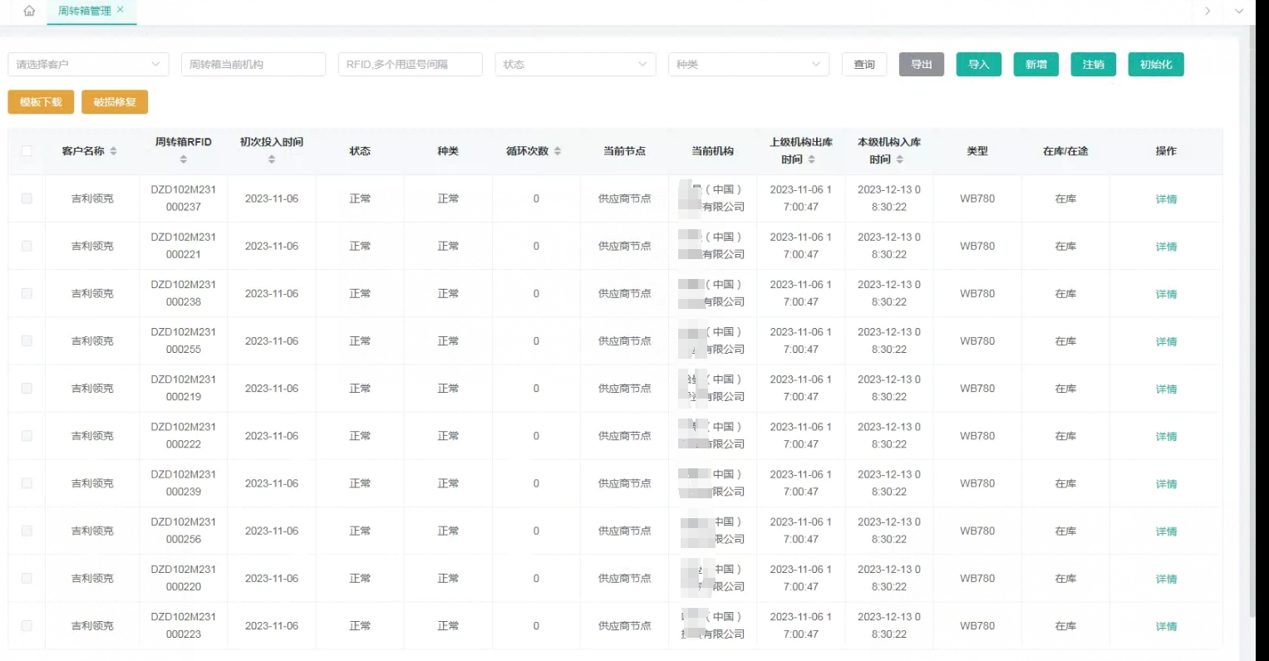
Task: Open 详情 for RFID ending 000237
Action: 1166,199
